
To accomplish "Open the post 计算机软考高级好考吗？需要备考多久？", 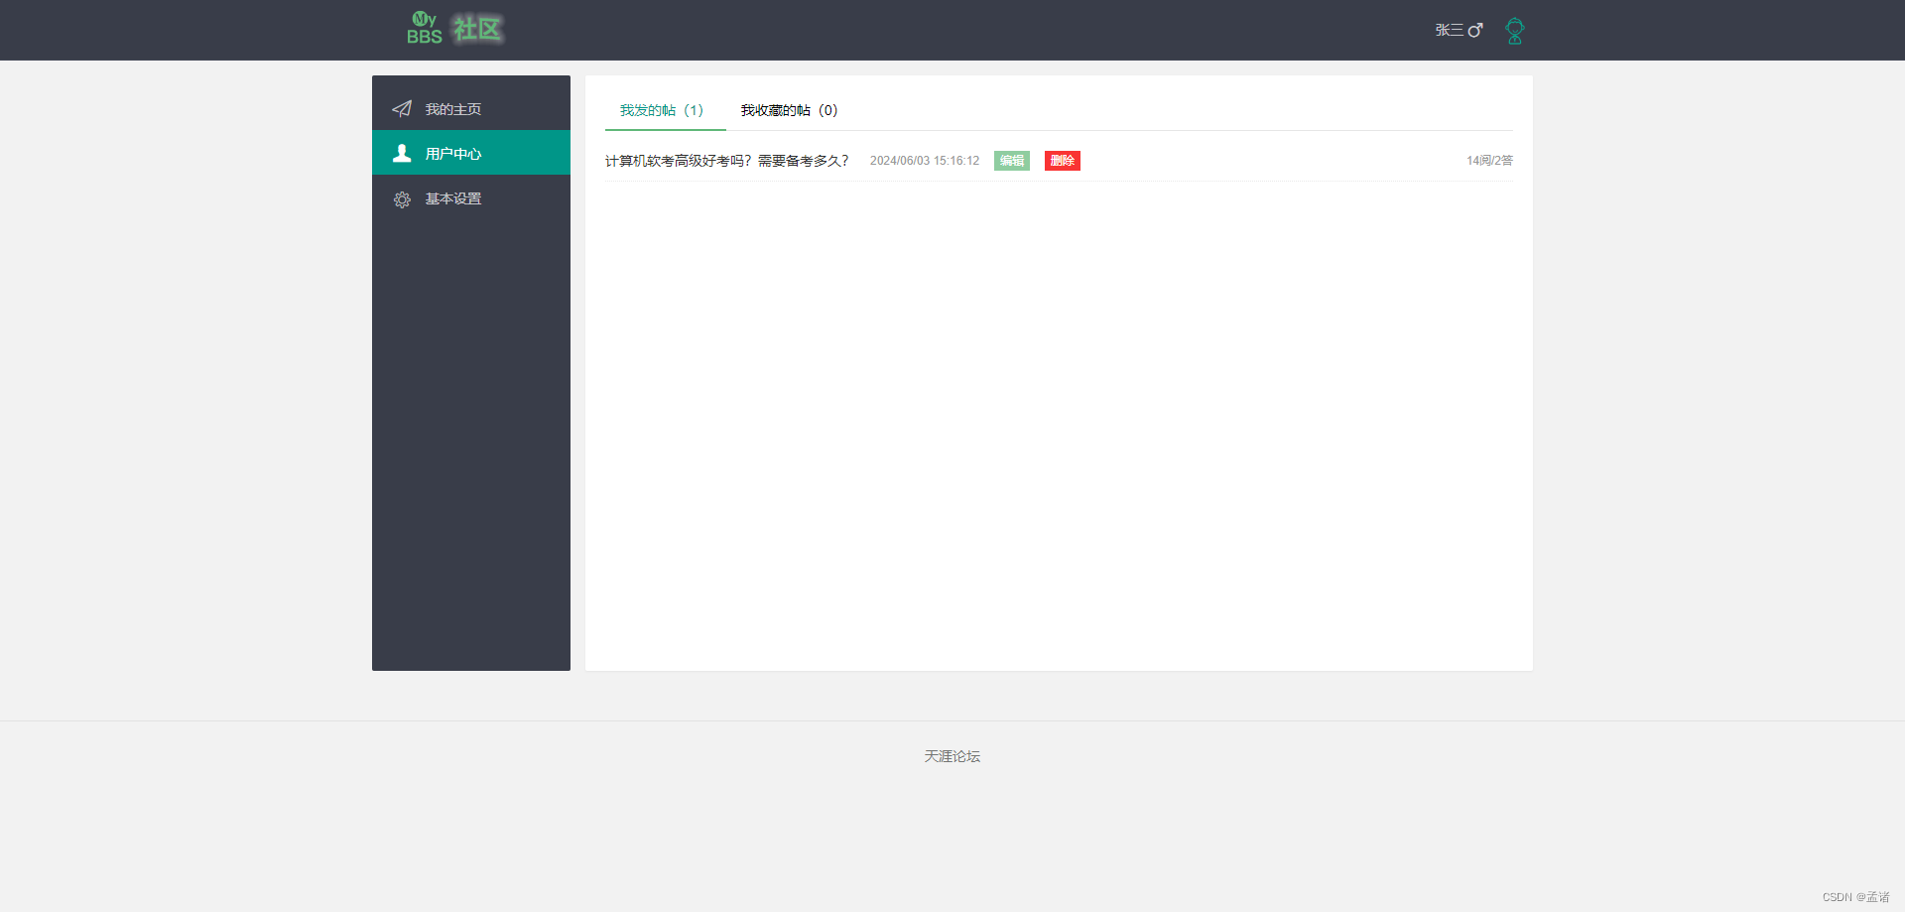I will [x=727, y=161].
